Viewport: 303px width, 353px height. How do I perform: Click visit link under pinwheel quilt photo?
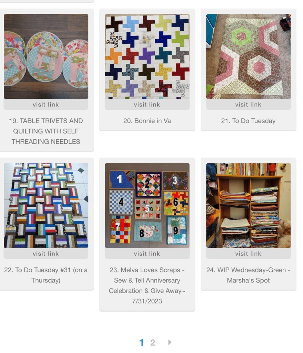coord(147,104)
